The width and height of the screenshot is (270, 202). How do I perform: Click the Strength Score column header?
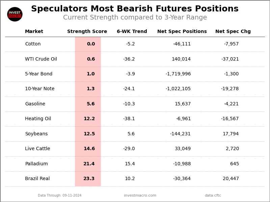tap(87, 32)
